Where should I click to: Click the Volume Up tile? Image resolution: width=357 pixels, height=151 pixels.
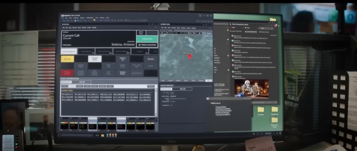122,59
